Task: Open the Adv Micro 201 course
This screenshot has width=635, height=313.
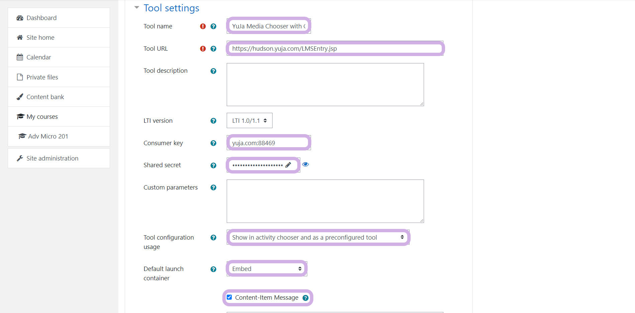Action: pyautogui.click(x=48, y=136)
